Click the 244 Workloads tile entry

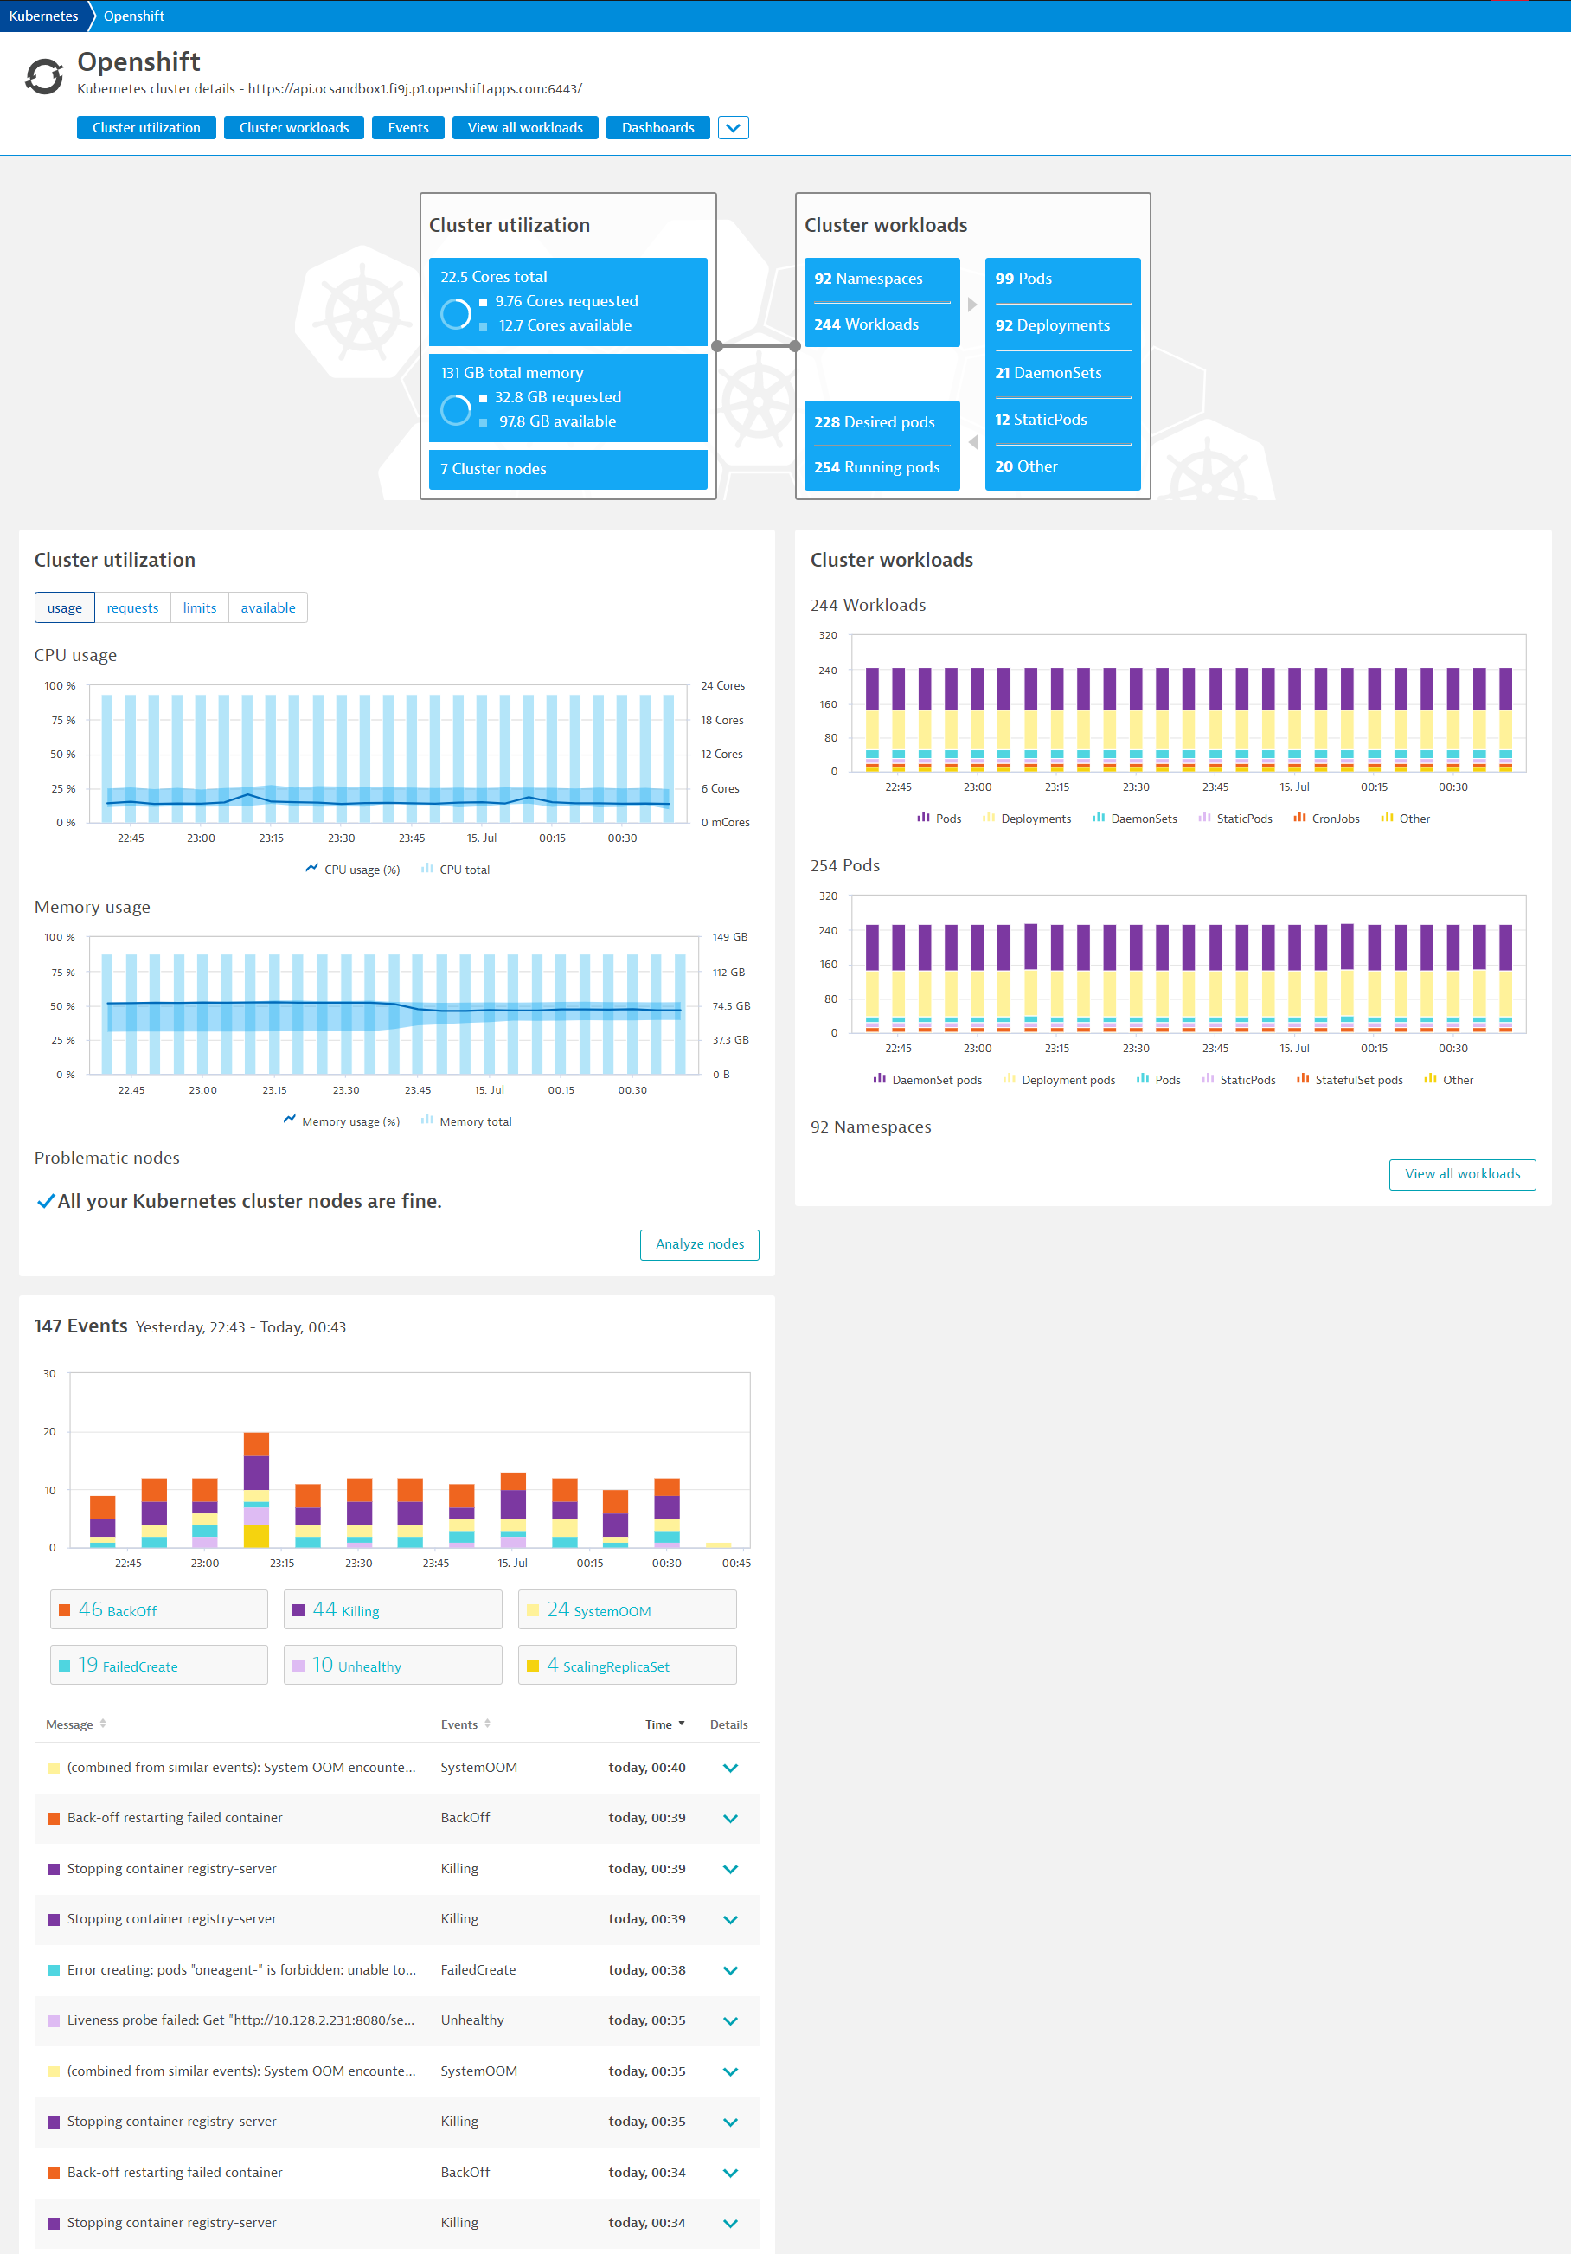[867, 324]
